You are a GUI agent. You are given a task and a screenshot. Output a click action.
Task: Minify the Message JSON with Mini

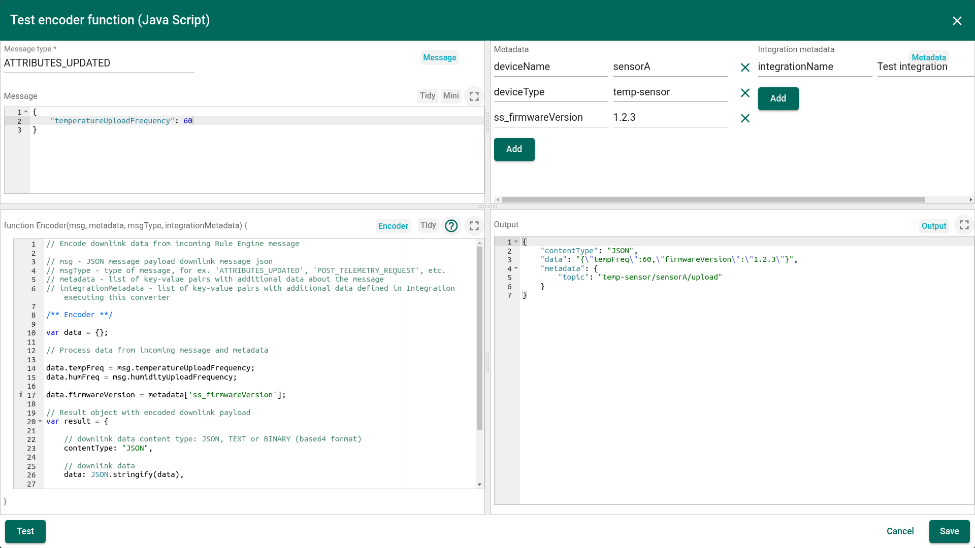[450, 96]
